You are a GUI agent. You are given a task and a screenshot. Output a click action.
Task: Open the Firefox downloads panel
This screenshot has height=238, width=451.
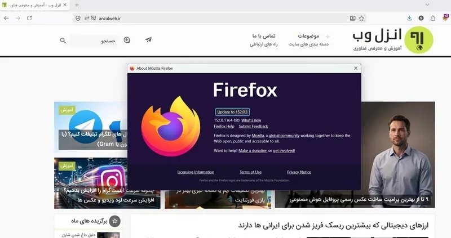(409, 18)
